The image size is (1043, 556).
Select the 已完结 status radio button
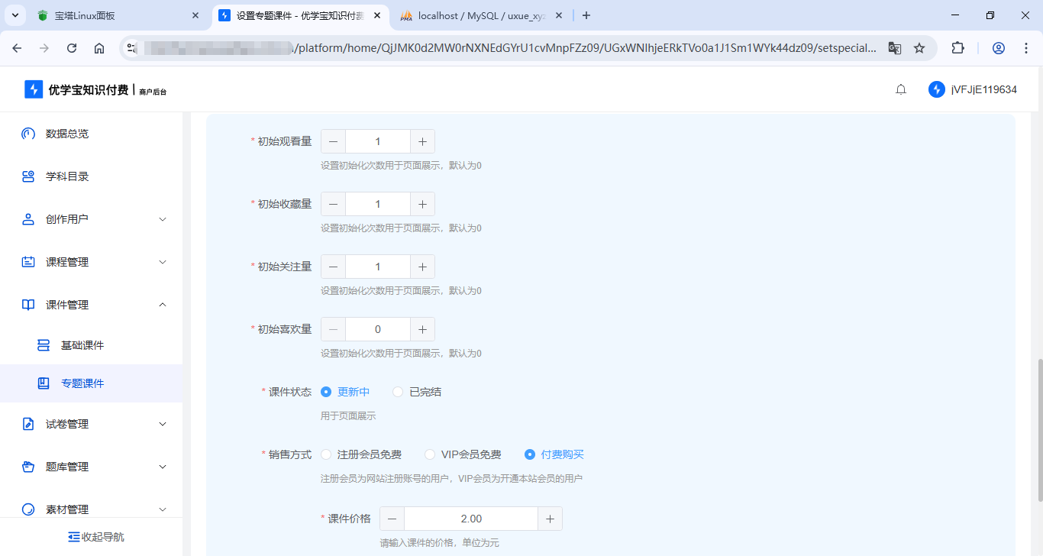(x=397, y=391)
